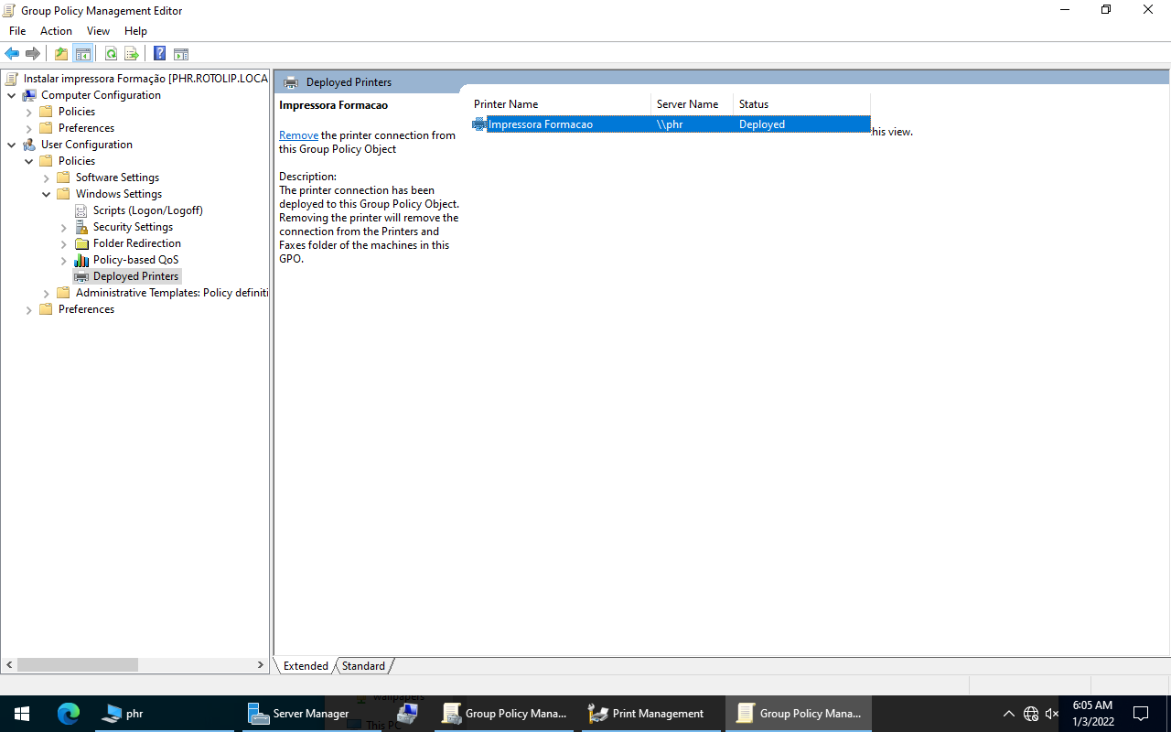Open Print Management from the taskbar
The height and width of the screenshot is (732, 1171).
click(648, 714)
